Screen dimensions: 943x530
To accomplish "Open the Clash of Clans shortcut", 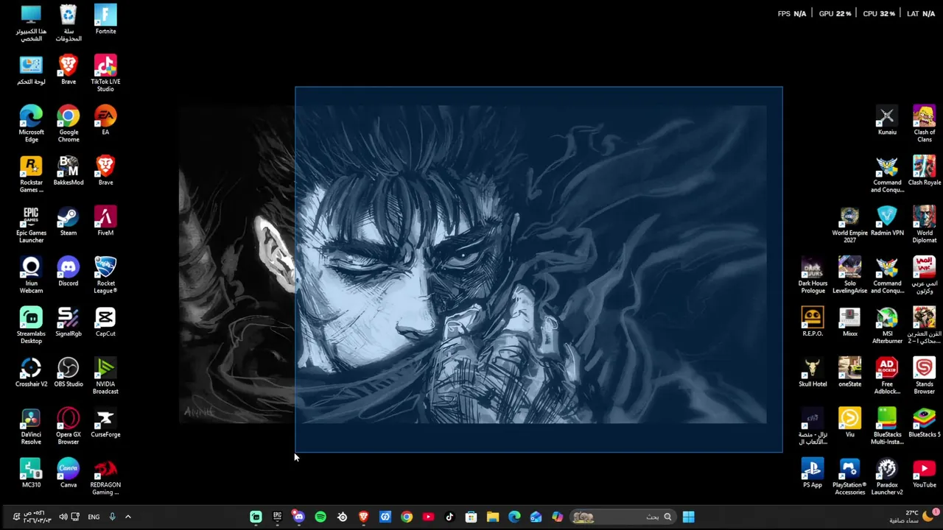I will [924, 124].
